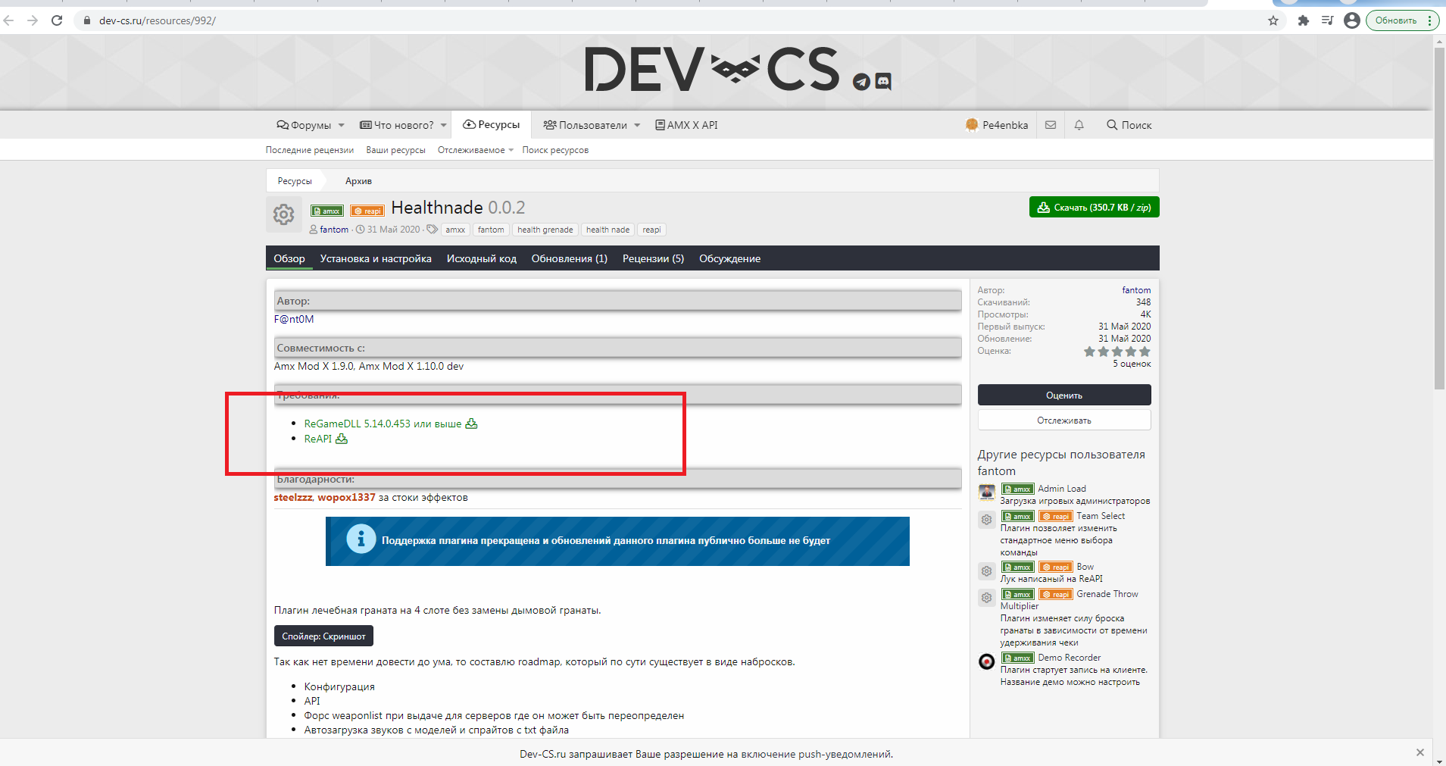Switch to the Рецензии (5) tab

tap(653, 258)
